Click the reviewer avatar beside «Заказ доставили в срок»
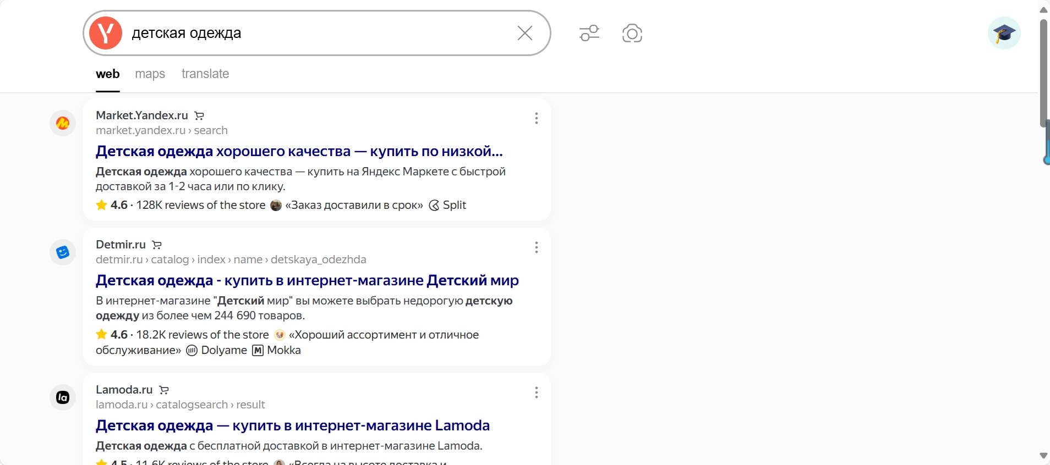This screenshot has width=1050, height=465. click(276, 206)
